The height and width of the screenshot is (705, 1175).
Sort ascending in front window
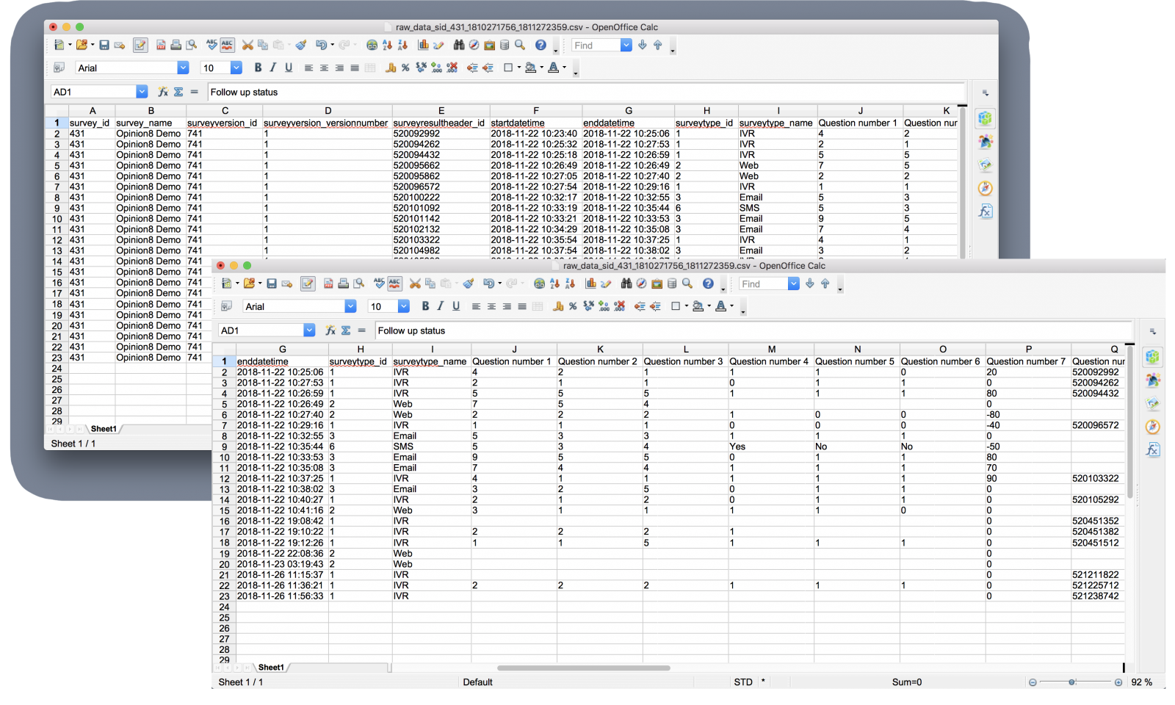(554, 284)
